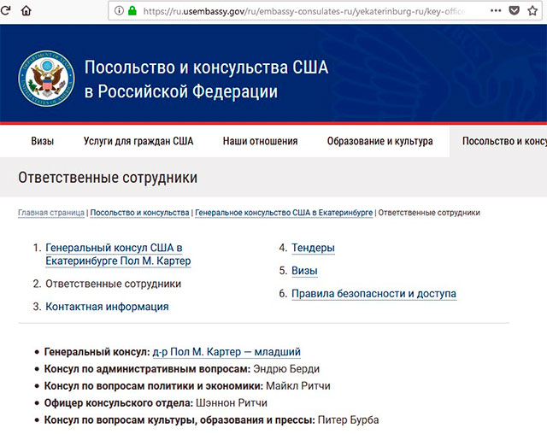This screenshot has height=434, width=547.
Task: Open the Наши отношения menu item
Action: pyautogui.click(x=260, y=141)
